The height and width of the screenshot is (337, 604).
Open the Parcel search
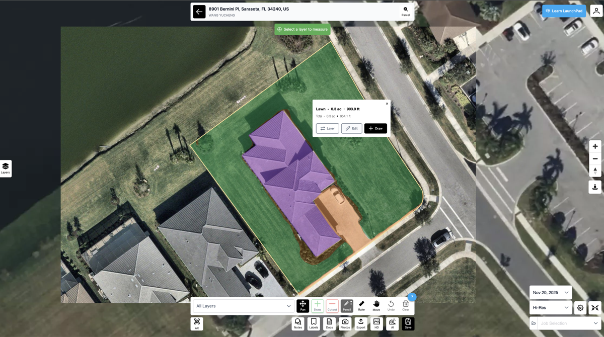pos(405,12)
